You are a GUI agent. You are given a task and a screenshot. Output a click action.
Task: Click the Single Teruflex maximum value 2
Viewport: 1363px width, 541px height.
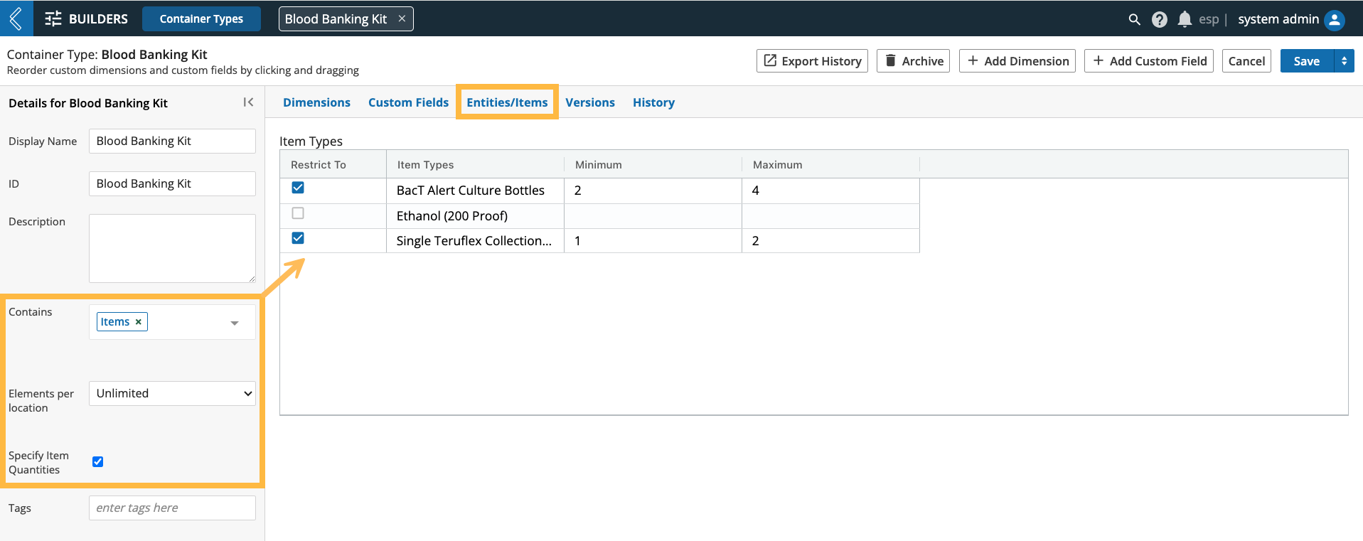click(x=830, y=241)
